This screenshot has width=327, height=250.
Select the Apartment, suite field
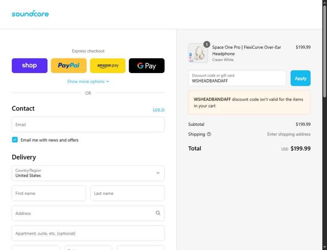tap(88, 233)
